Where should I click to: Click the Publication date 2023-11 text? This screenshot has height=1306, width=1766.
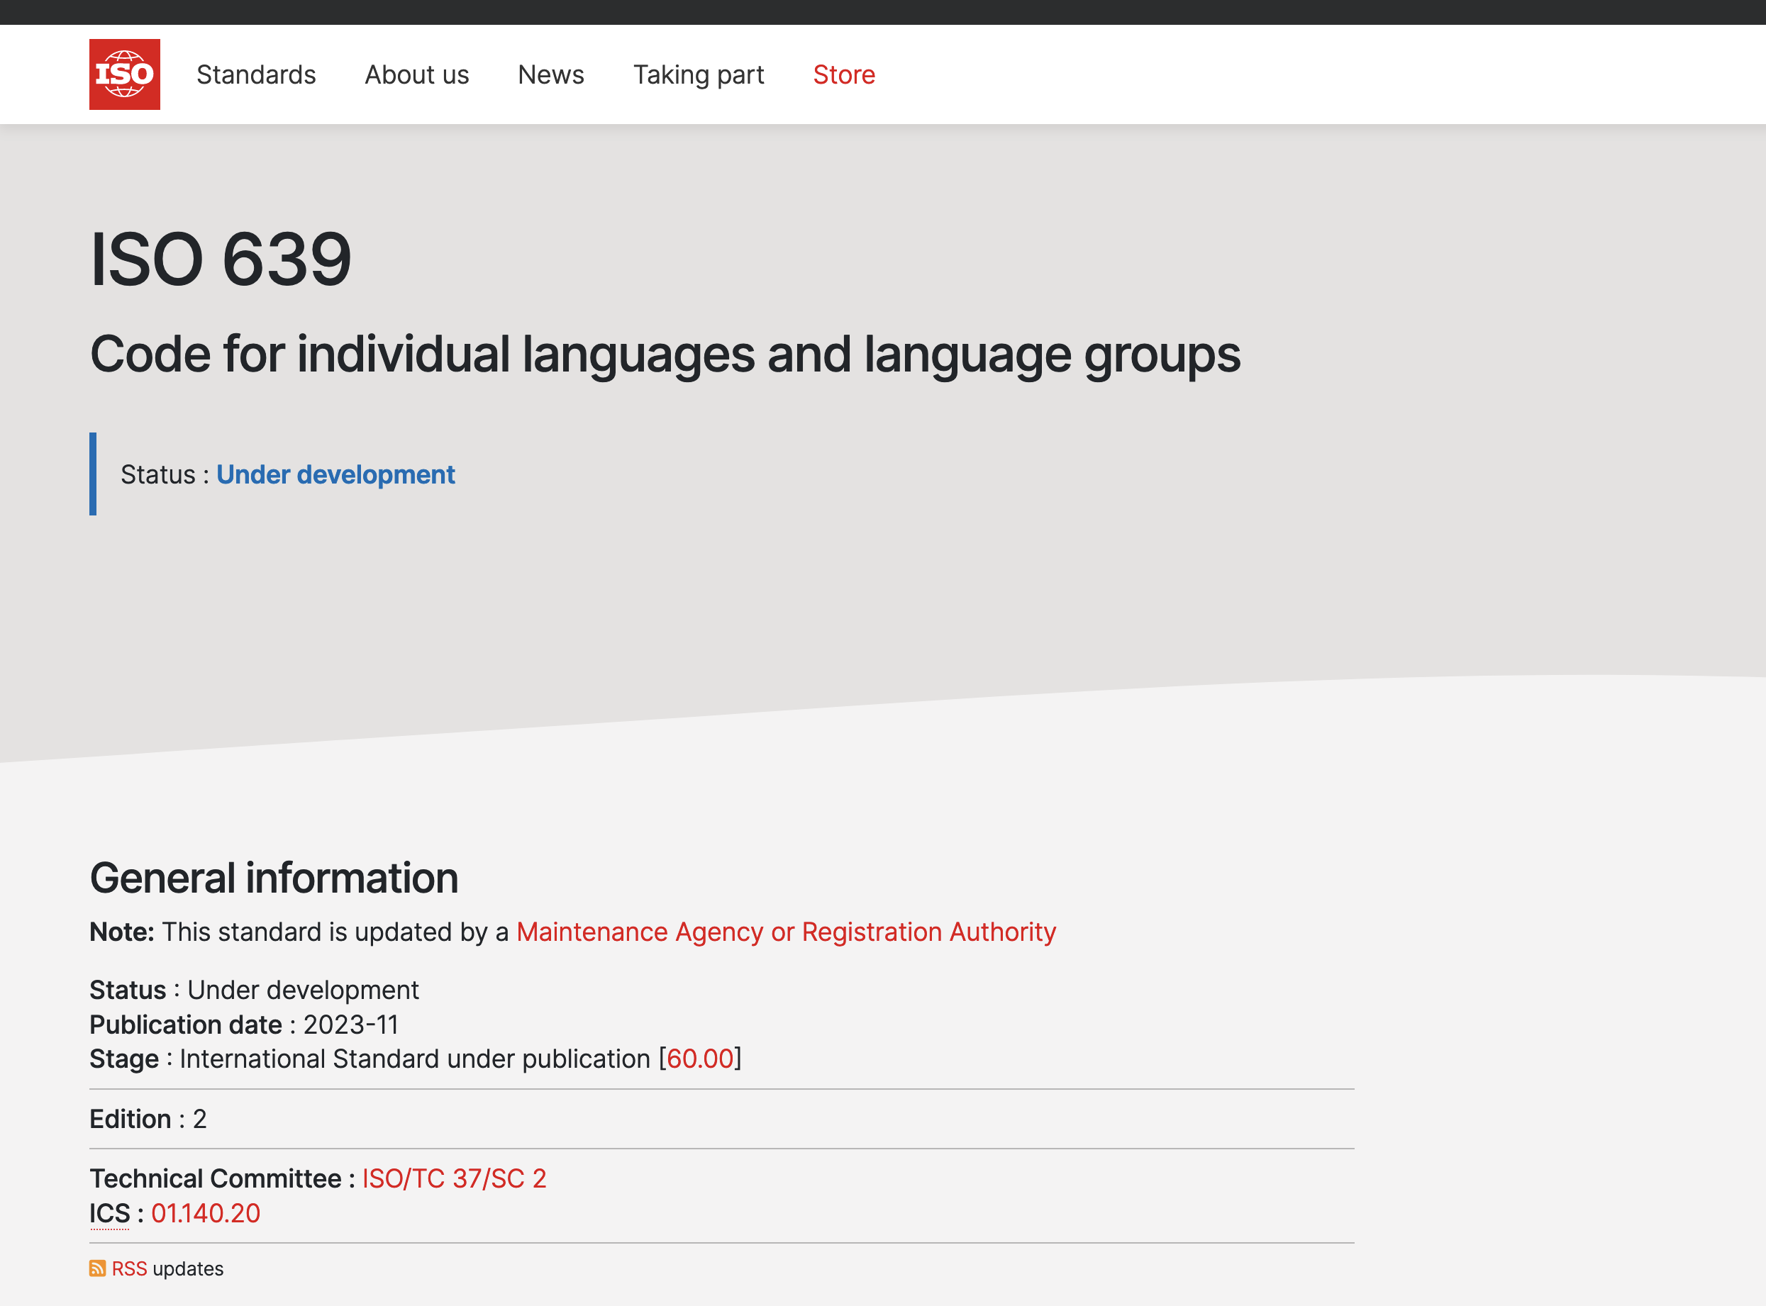[243, 1025]
